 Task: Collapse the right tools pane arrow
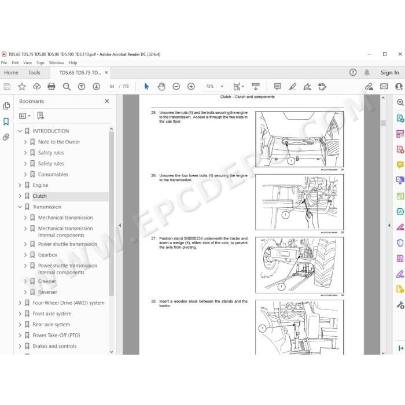[389, 225]
